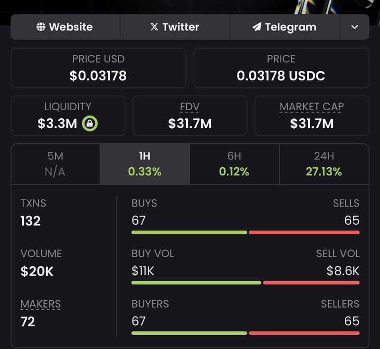This screenshot has height=349, width=380.
Task: Open the Website link button
Action: click(66, 27)
